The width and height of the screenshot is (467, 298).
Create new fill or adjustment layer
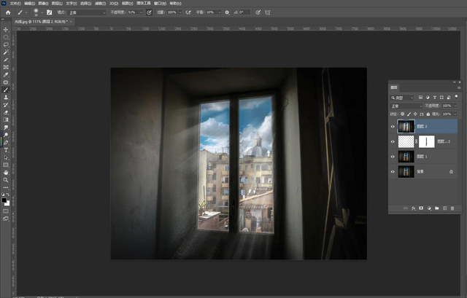429,208
